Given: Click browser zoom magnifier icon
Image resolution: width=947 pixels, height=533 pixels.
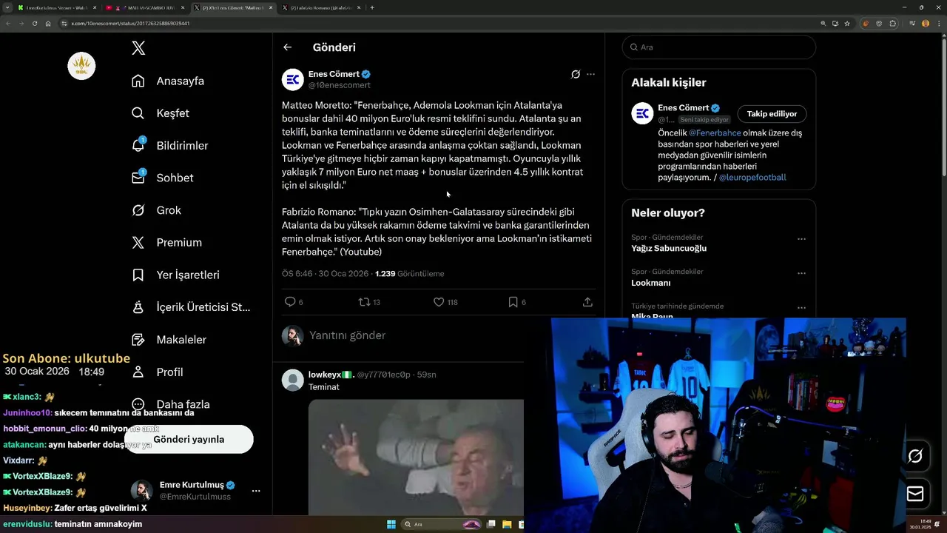Looking at the screenshot, I should click(x=823, y=24).
